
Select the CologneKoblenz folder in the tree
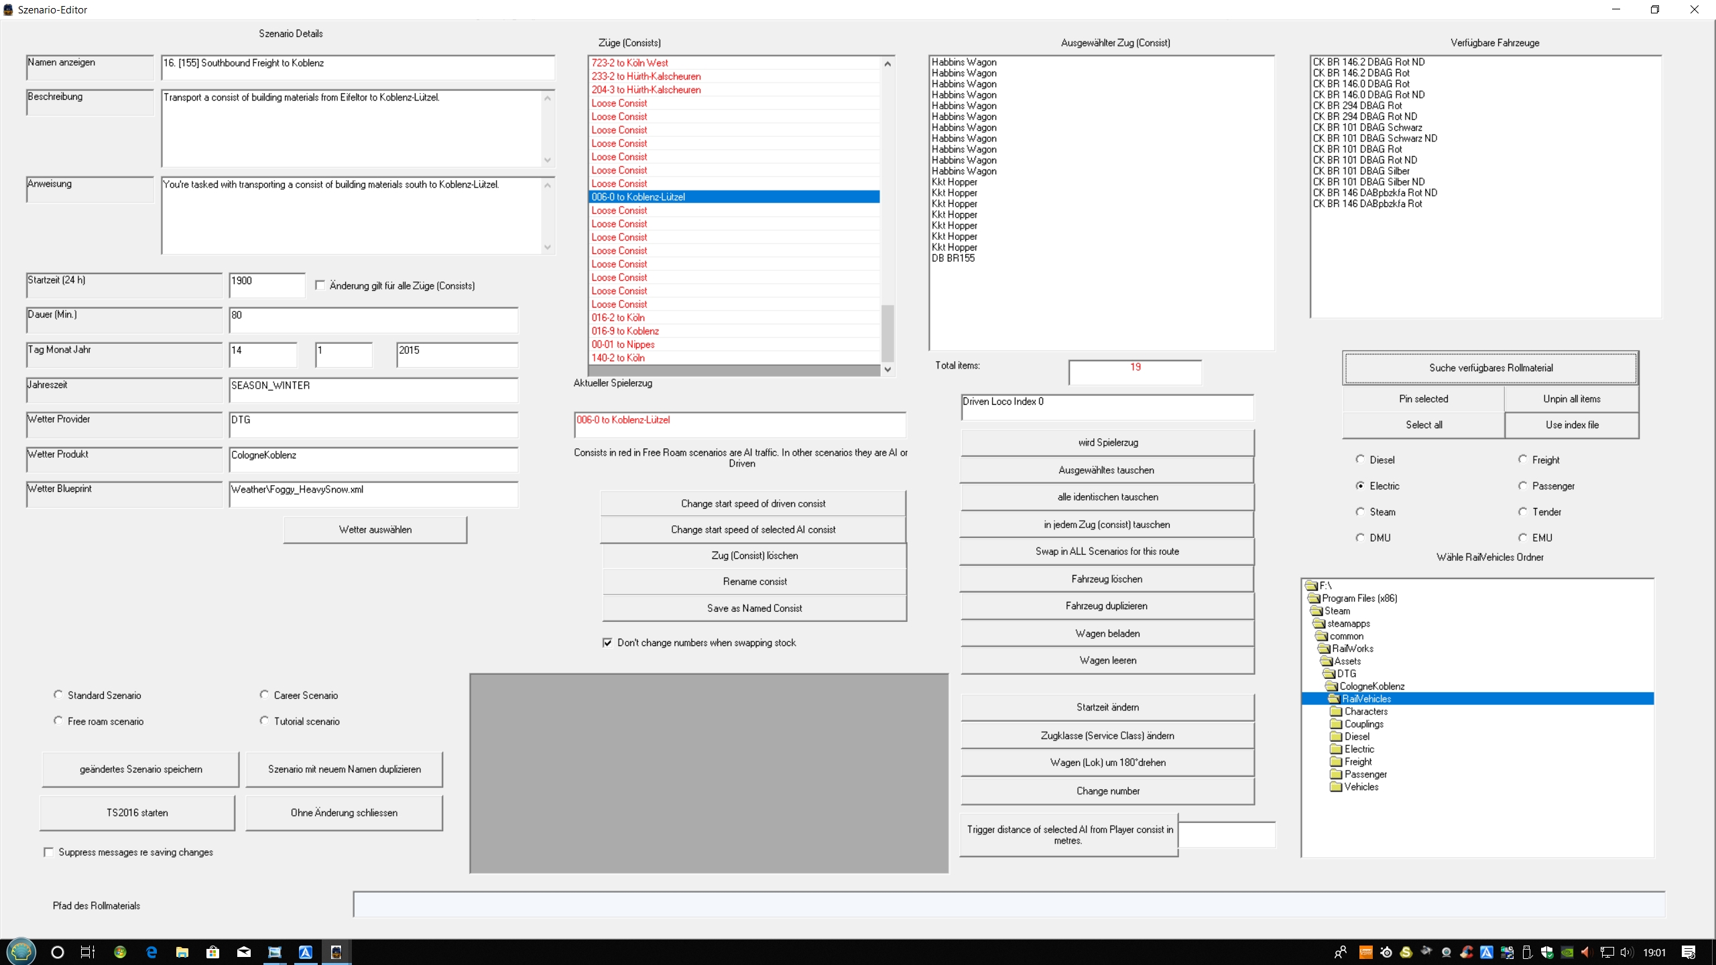pyautogui.click(x=1372, y=686)
